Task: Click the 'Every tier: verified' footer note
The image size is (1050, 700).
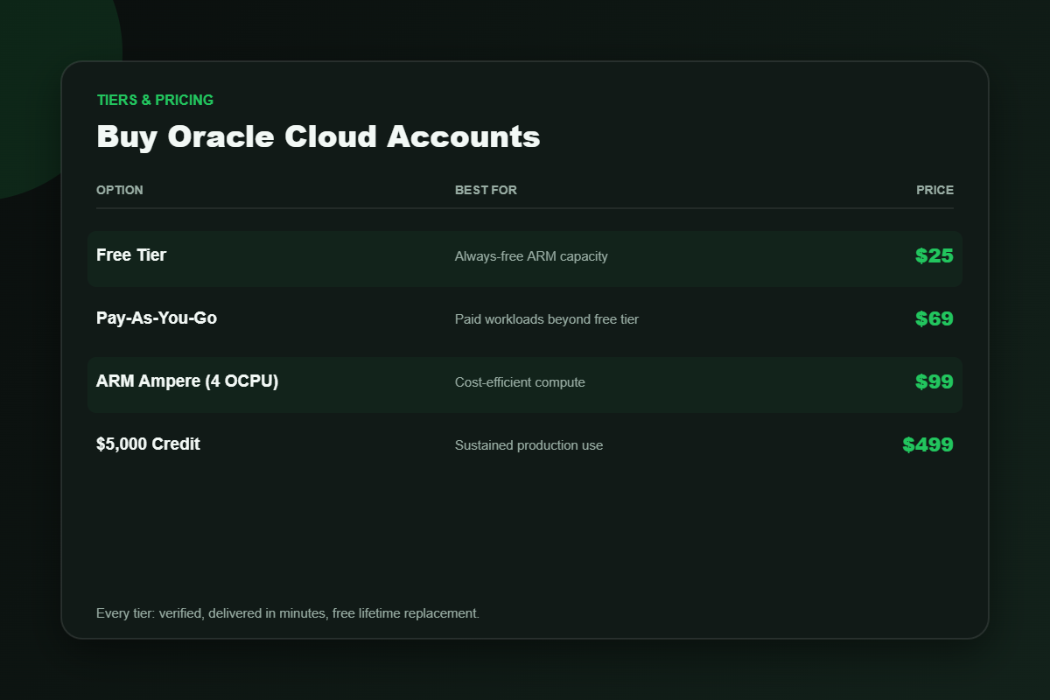Action: pyautogui.click(x=288, y=613)
